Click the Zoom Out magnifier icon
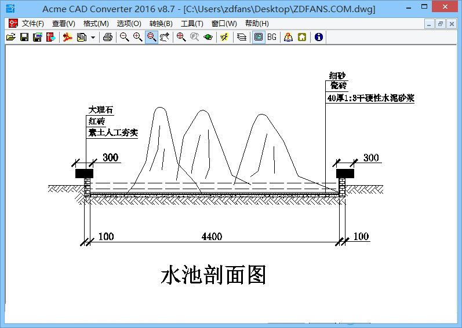 (124, 37)
